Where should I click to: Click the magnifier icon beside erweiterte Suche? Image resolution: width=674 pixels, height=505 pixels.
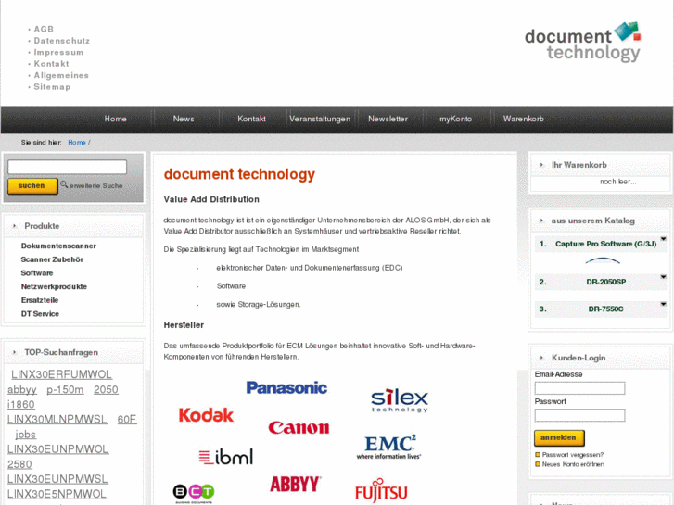tap(64, 184)
